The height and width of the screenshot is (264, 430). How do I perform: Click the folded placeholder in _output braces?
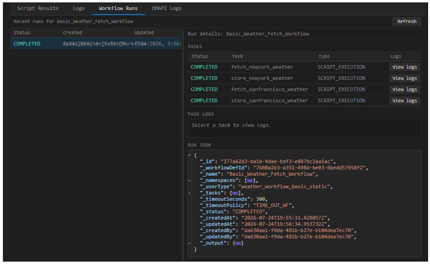tap(238, 243)
